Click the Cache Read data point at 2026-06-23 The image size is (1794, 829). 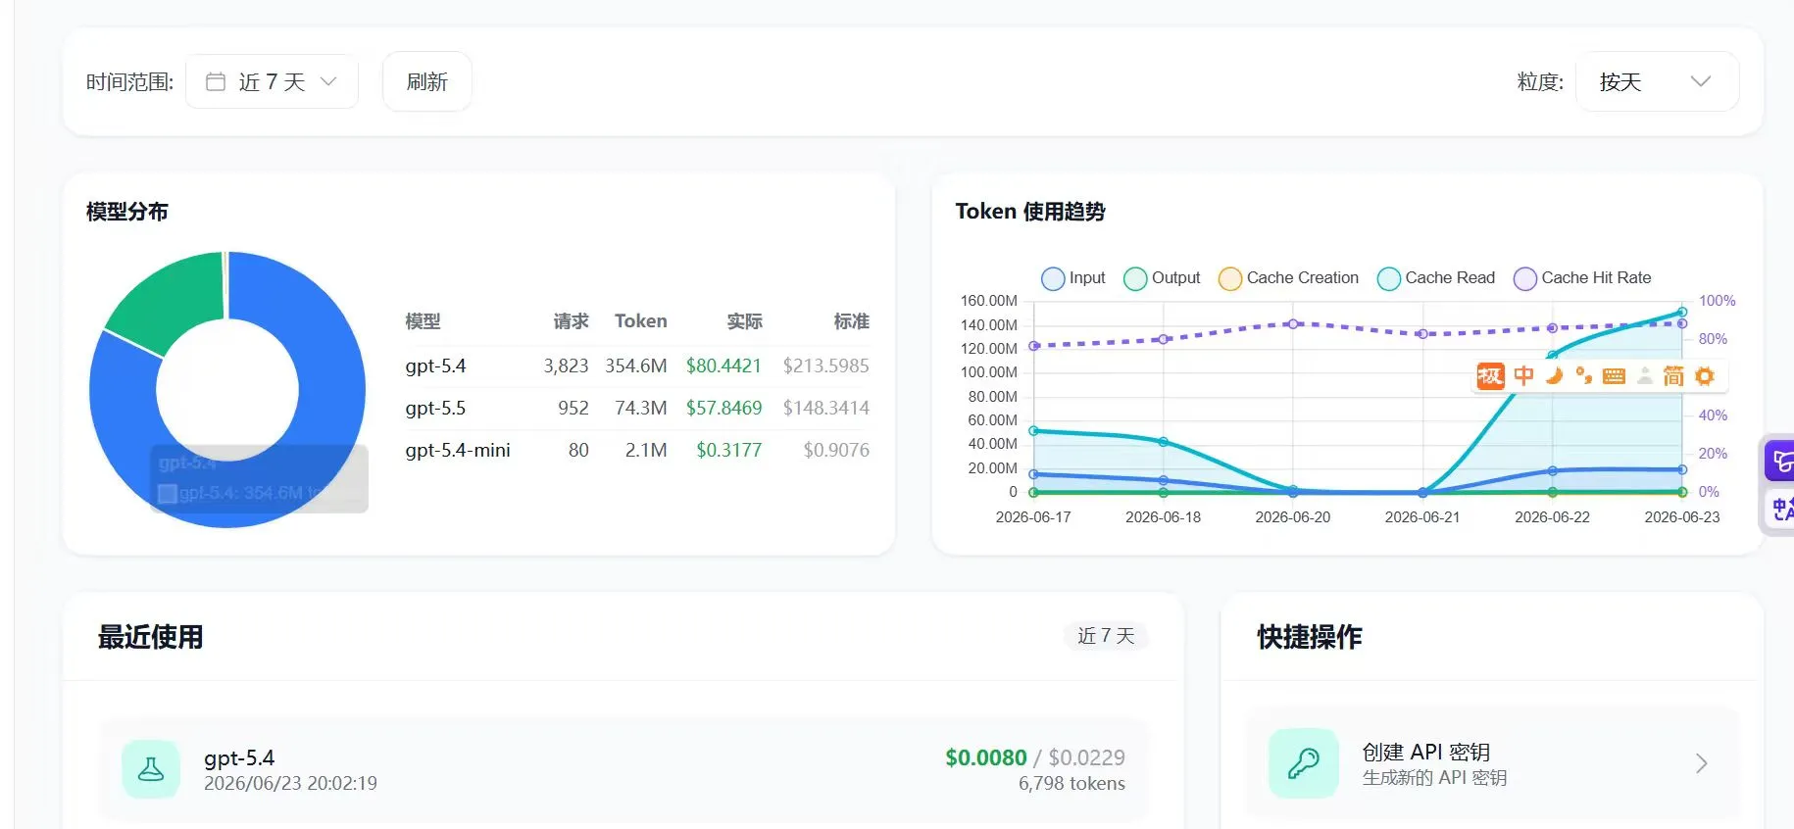[x=1682, y=313]
